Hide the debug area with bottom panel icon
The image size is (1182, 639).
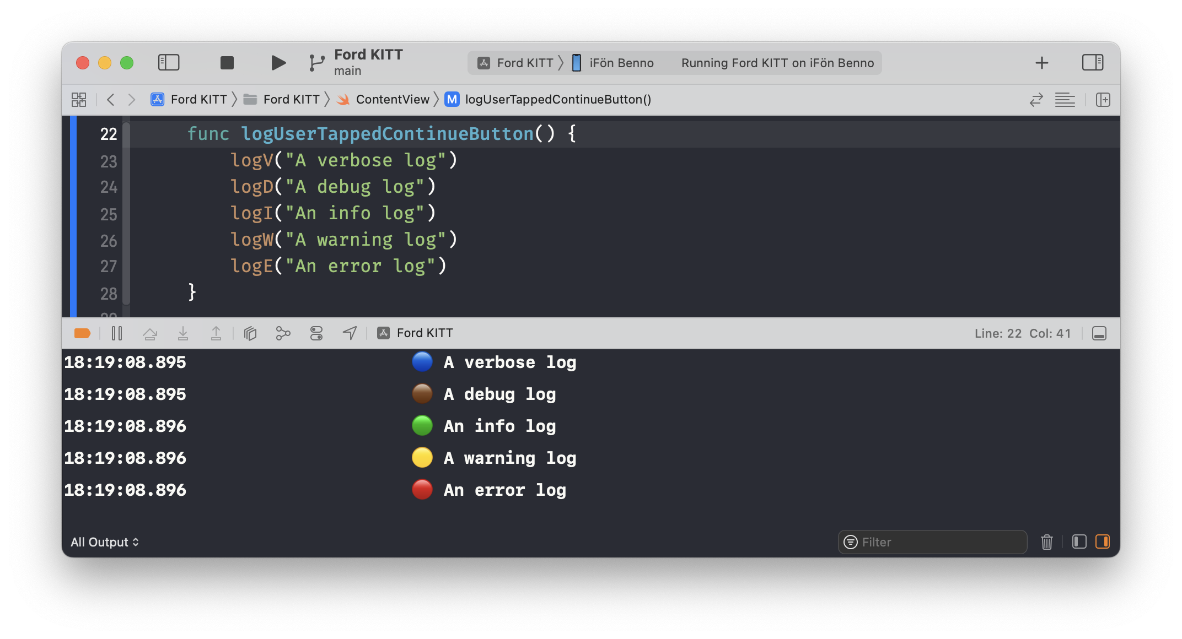1099,333
